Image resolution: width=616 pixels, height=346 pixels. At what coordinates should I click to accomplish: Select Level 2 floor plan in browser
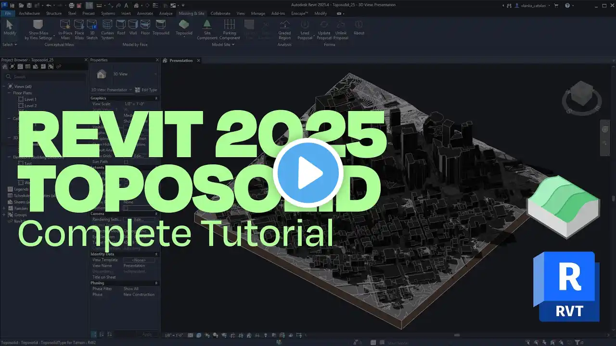click(x=30, y=106)
